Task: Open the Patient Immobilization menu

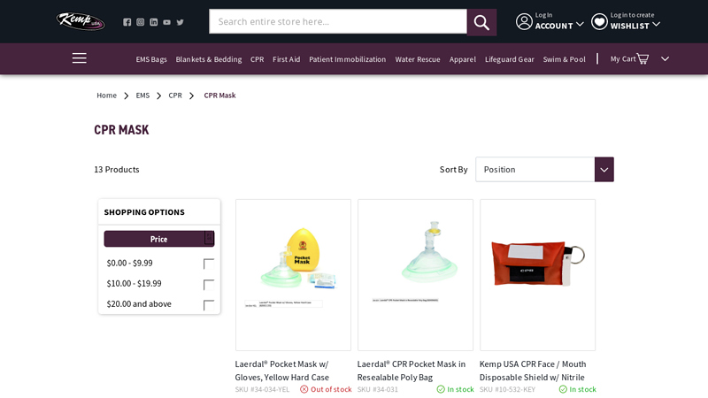Action: coord(347,59)
